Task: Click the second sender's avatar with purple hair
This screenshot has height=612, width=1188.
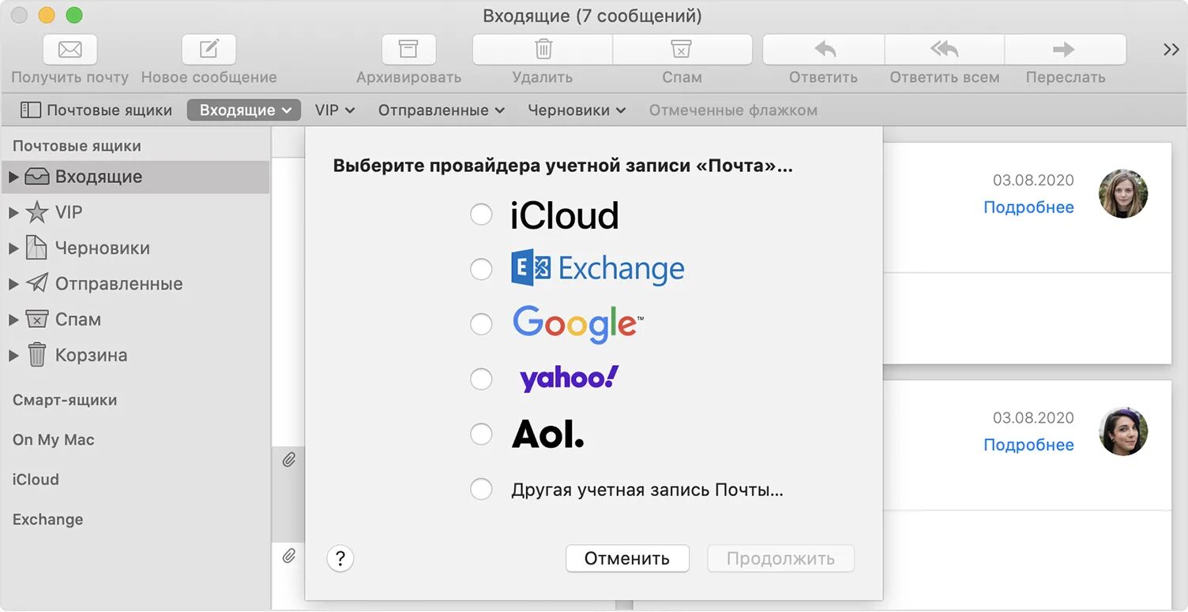Action: pos(1123,431)
